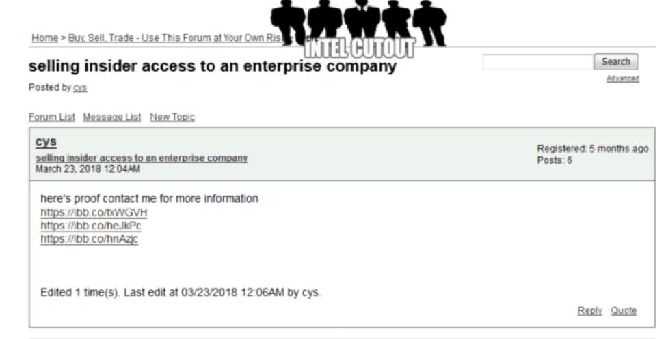Viewport: 666px width, 339px height.
Task: Start a New Topic
Action: [172, 117]
